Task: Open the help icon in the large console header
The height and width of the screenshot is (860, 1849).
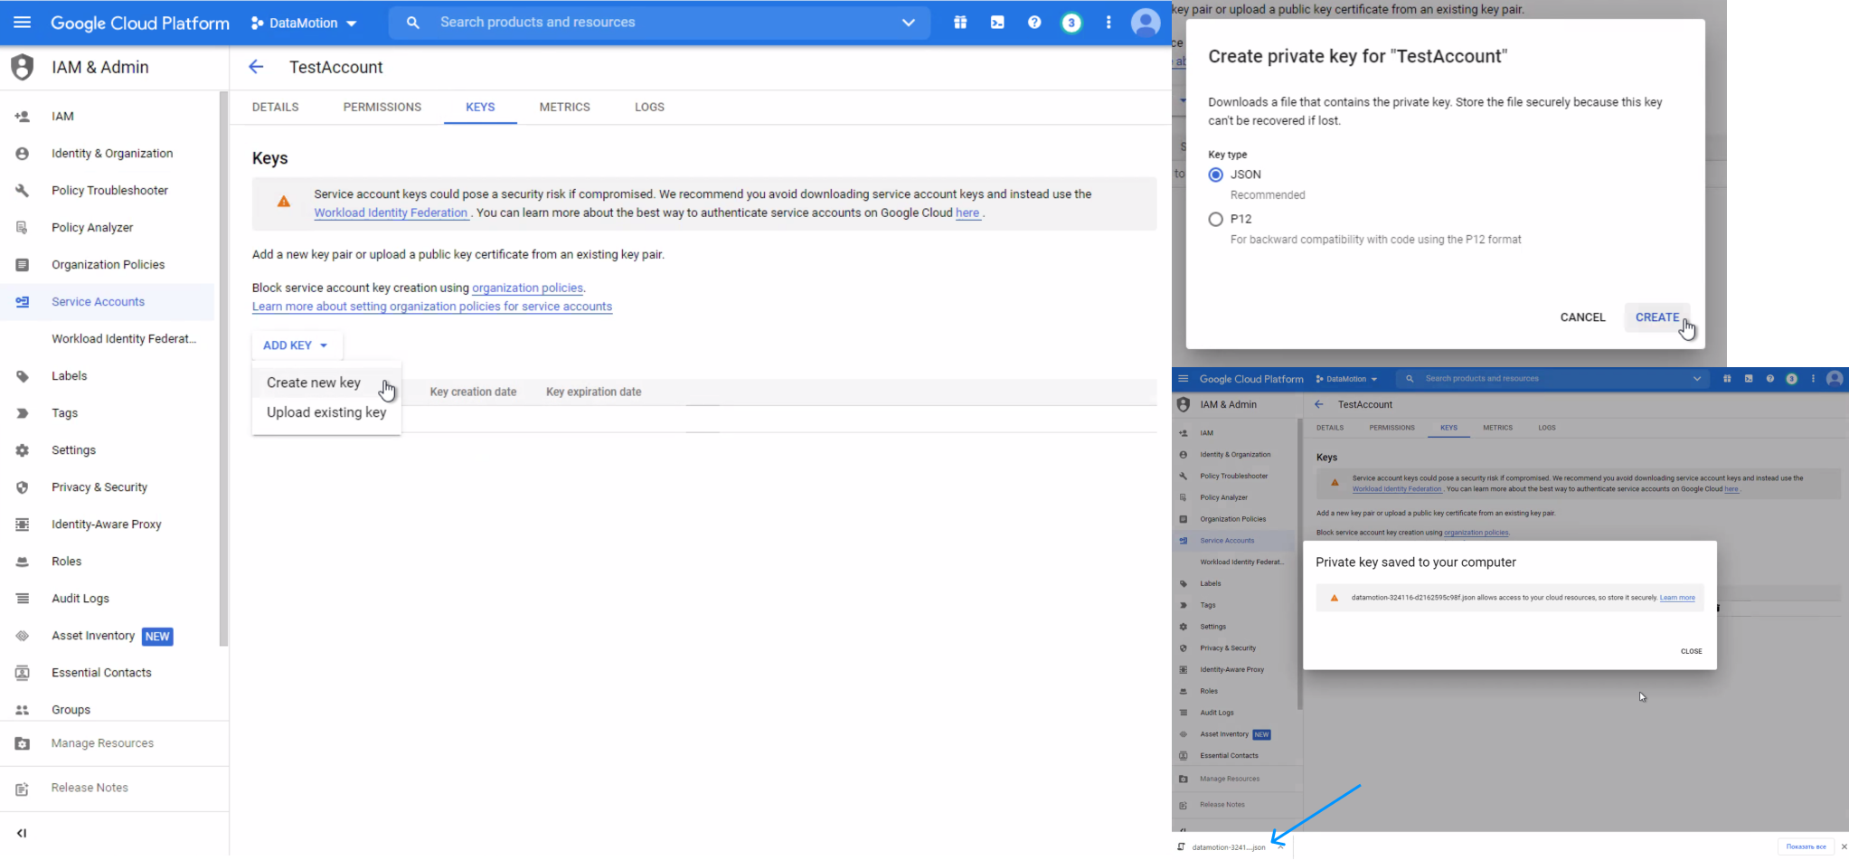Action: 1034,23
